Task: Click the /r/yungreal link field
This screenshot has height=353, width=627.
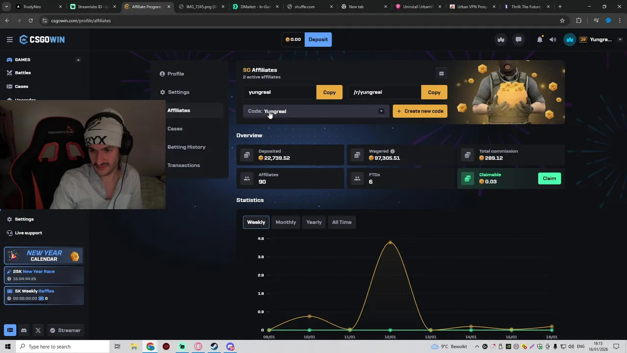Action: [x=385, y=92]
